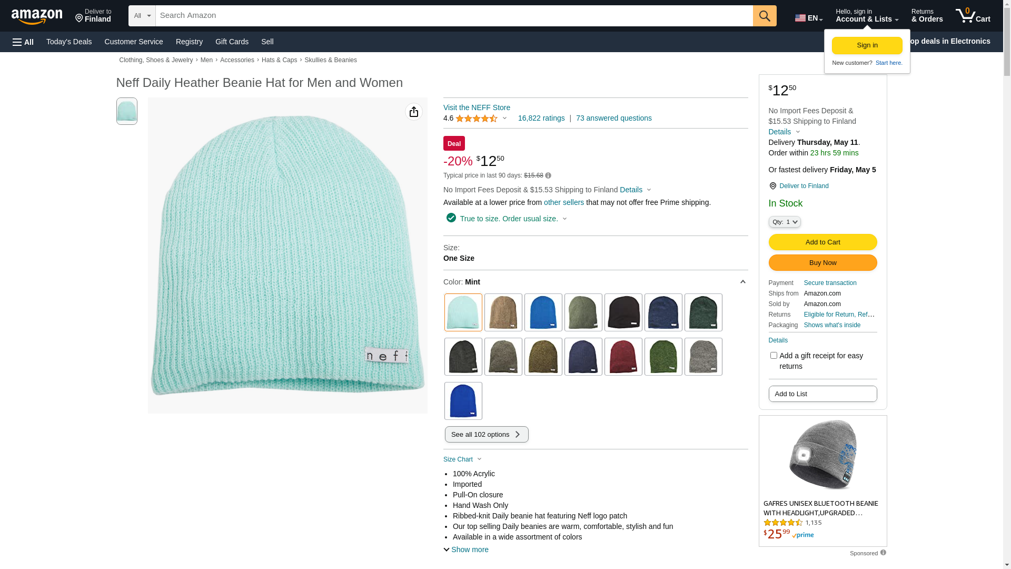Check the gift receipt checkbox

pos(774,356)
